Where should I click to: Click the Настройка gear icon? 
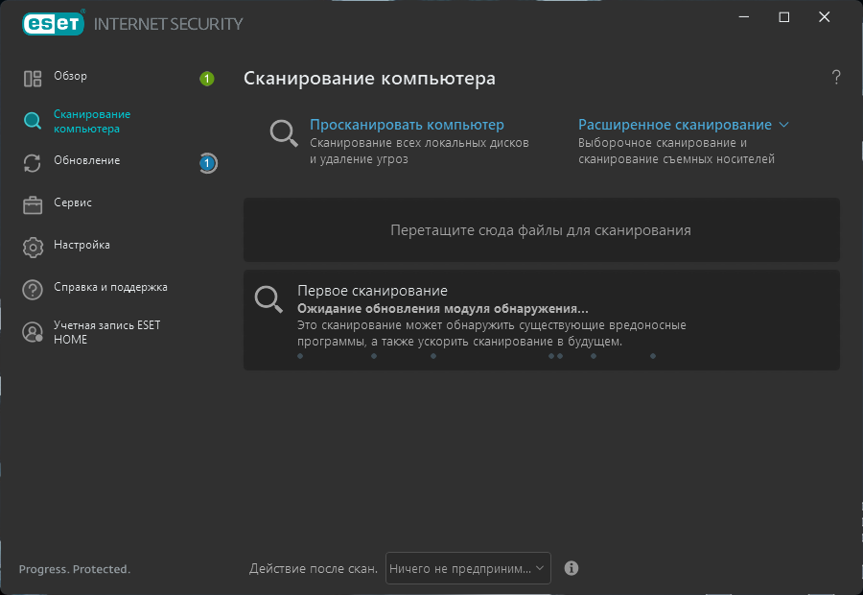click(x=33, y=248)
